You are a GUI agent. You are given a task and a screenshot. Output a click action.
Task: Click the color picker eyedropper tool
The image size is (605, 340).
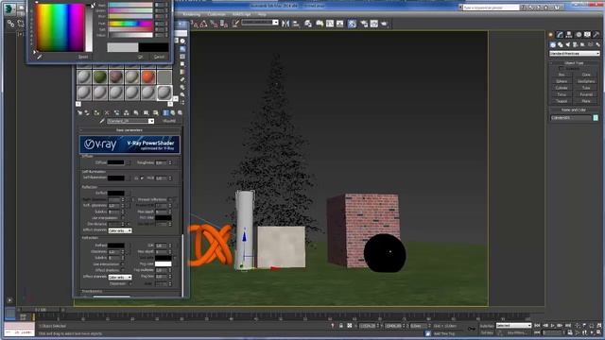[39, 57]
